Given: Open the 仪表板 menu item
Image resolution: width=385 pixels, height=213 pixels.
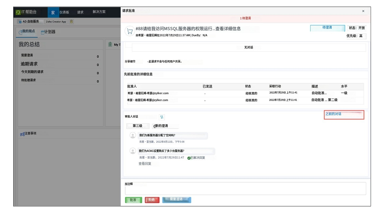Looking at the screenshot, I should (64, 12).
